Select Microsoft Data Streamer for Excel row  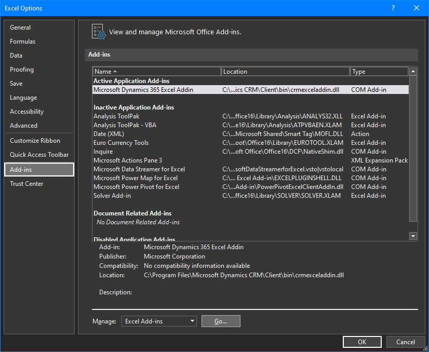tap(251, 169)
